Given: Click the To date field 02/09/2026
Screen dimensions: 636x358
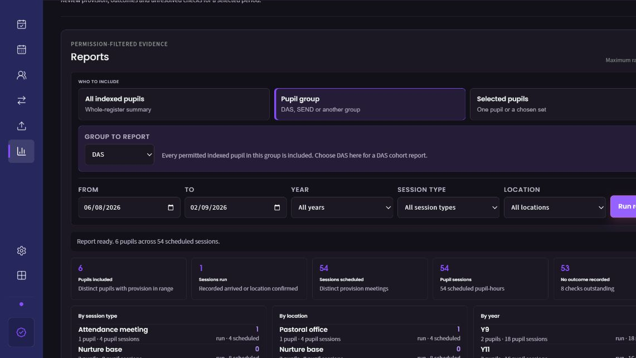Looking at the screenshot, I should [x=236, y=207].
